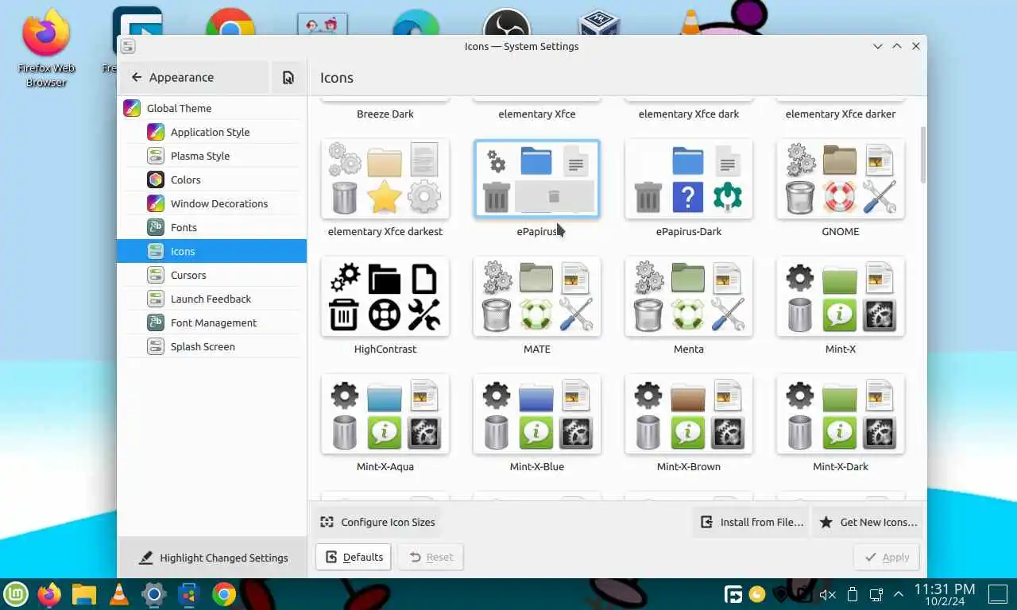Open the Linux Mint start menu

pos(16,593)
